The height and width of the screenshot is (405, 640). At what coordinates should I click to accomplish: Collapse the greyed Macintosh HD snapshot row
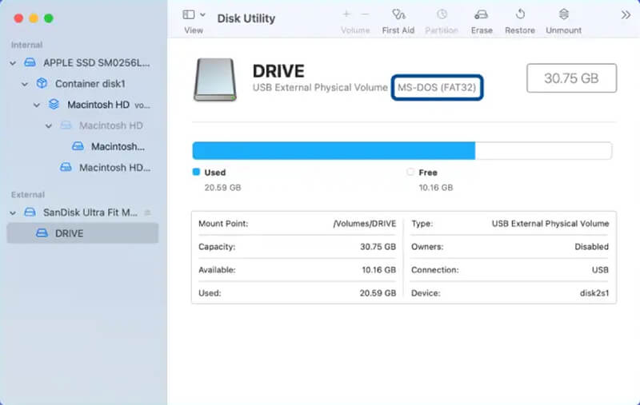pos(49,126)
